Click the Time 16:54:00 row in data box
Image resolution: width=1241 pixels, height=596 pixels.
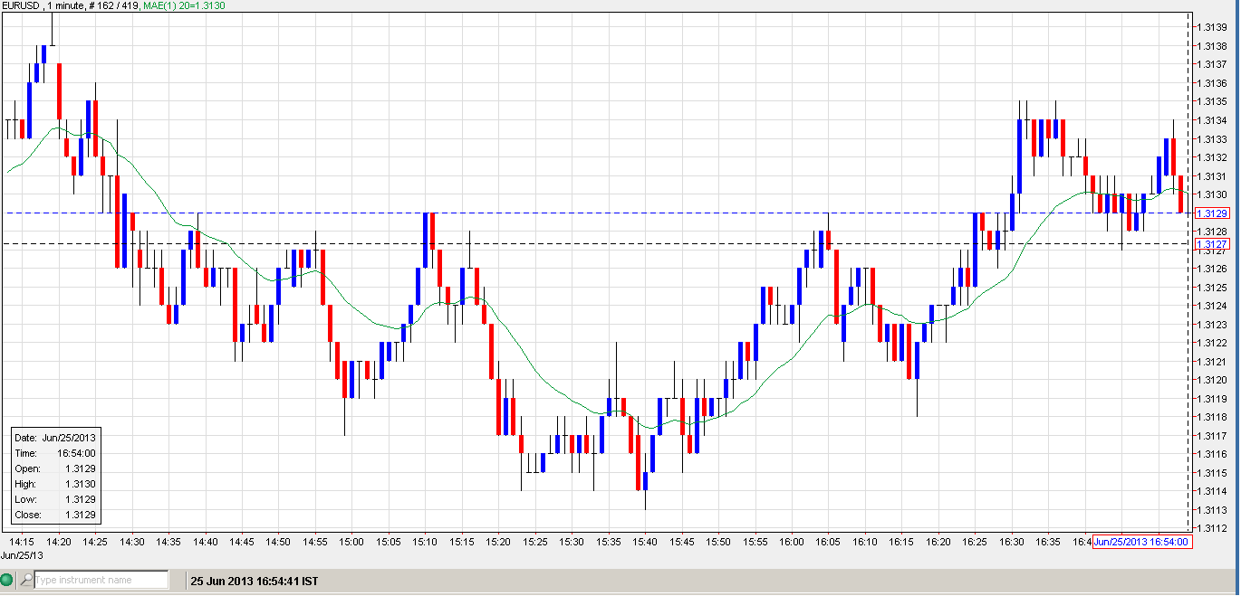(x=55, y=453)
